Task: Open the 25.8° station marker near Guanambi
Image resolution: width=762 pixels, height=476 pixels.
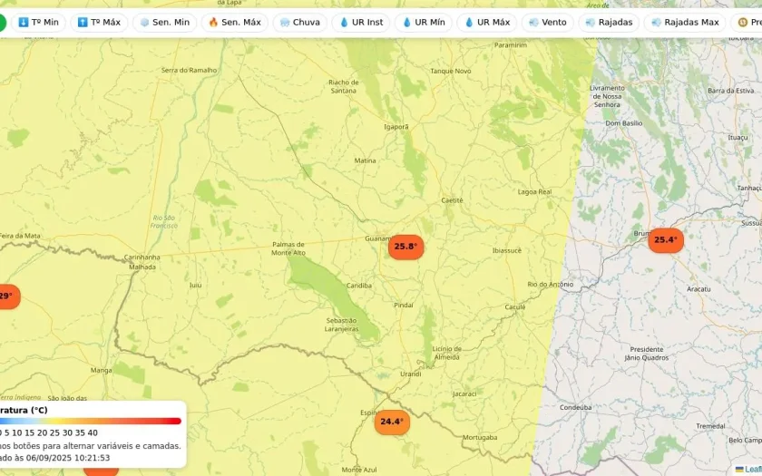Action: point(405,247)
